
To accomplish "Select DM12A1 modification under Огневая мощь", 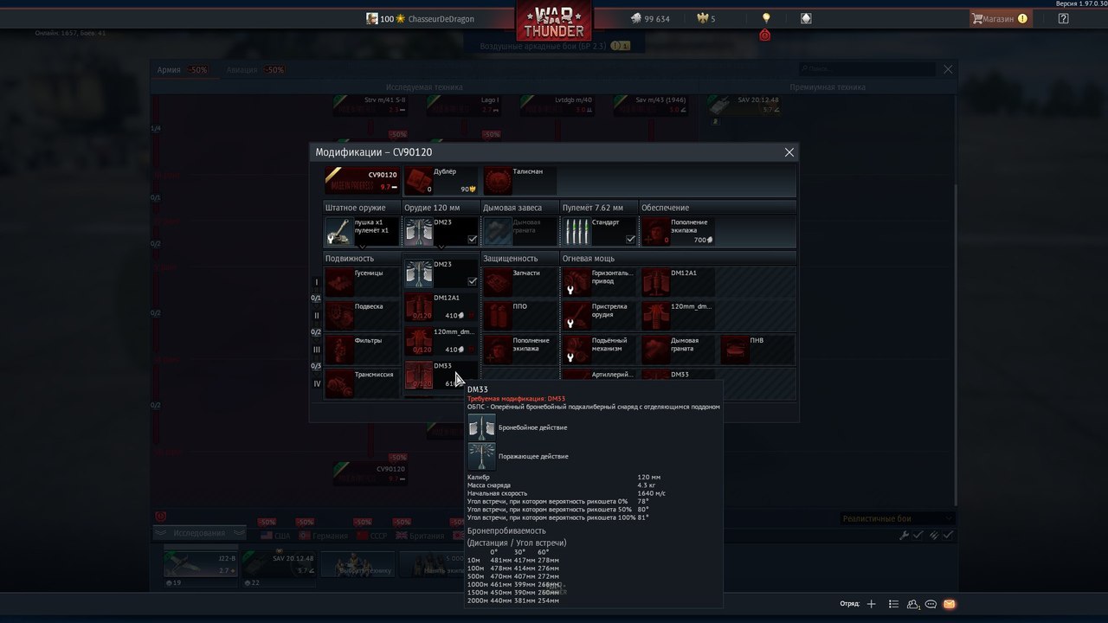I will click(x=680, y=281).
